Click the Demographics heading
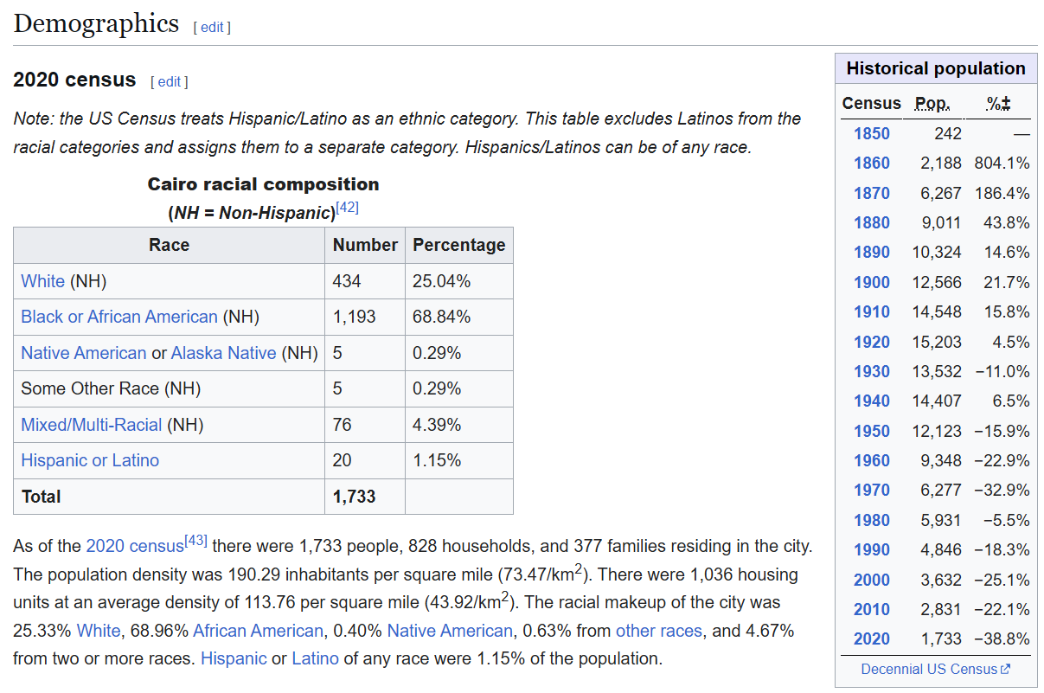Viewport: 1044px width, 693px height. click(96, 23)
